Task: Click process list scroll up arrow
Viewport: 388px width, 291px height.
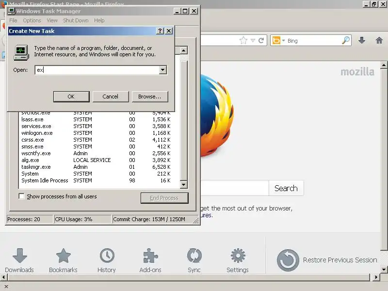Action: pyautogui.click(x=183, y=51)
